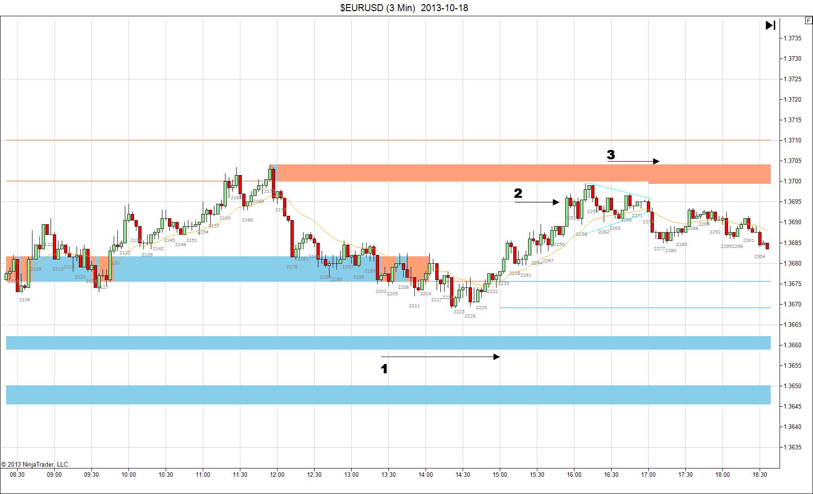Click the jump-to-latest-bar arrow icon
Viewport: 813px width, 494px height.
pyautogui.click(x=770, y=25)
